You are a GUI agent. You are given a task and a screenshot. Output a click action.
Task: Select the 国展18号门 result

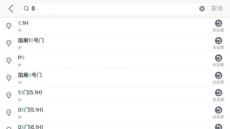(115, 43)
